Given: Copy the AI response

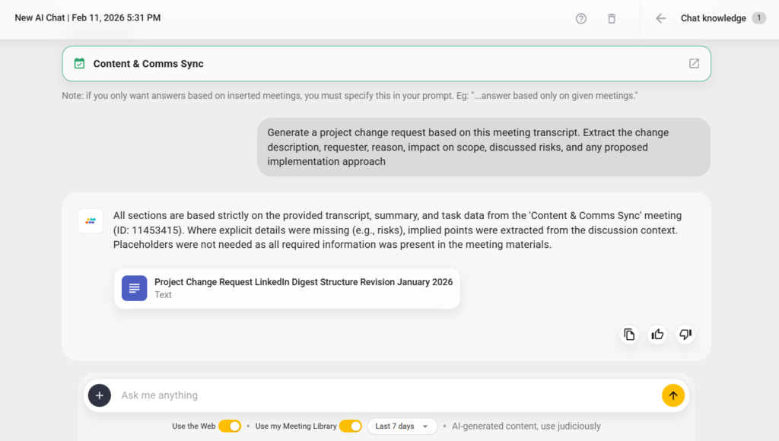Looking at the screenshot, I should [x=629, y=335].
